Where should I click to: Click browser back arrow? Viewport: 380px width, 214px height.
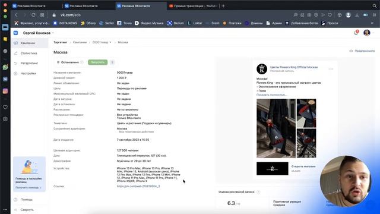(16, 15)
